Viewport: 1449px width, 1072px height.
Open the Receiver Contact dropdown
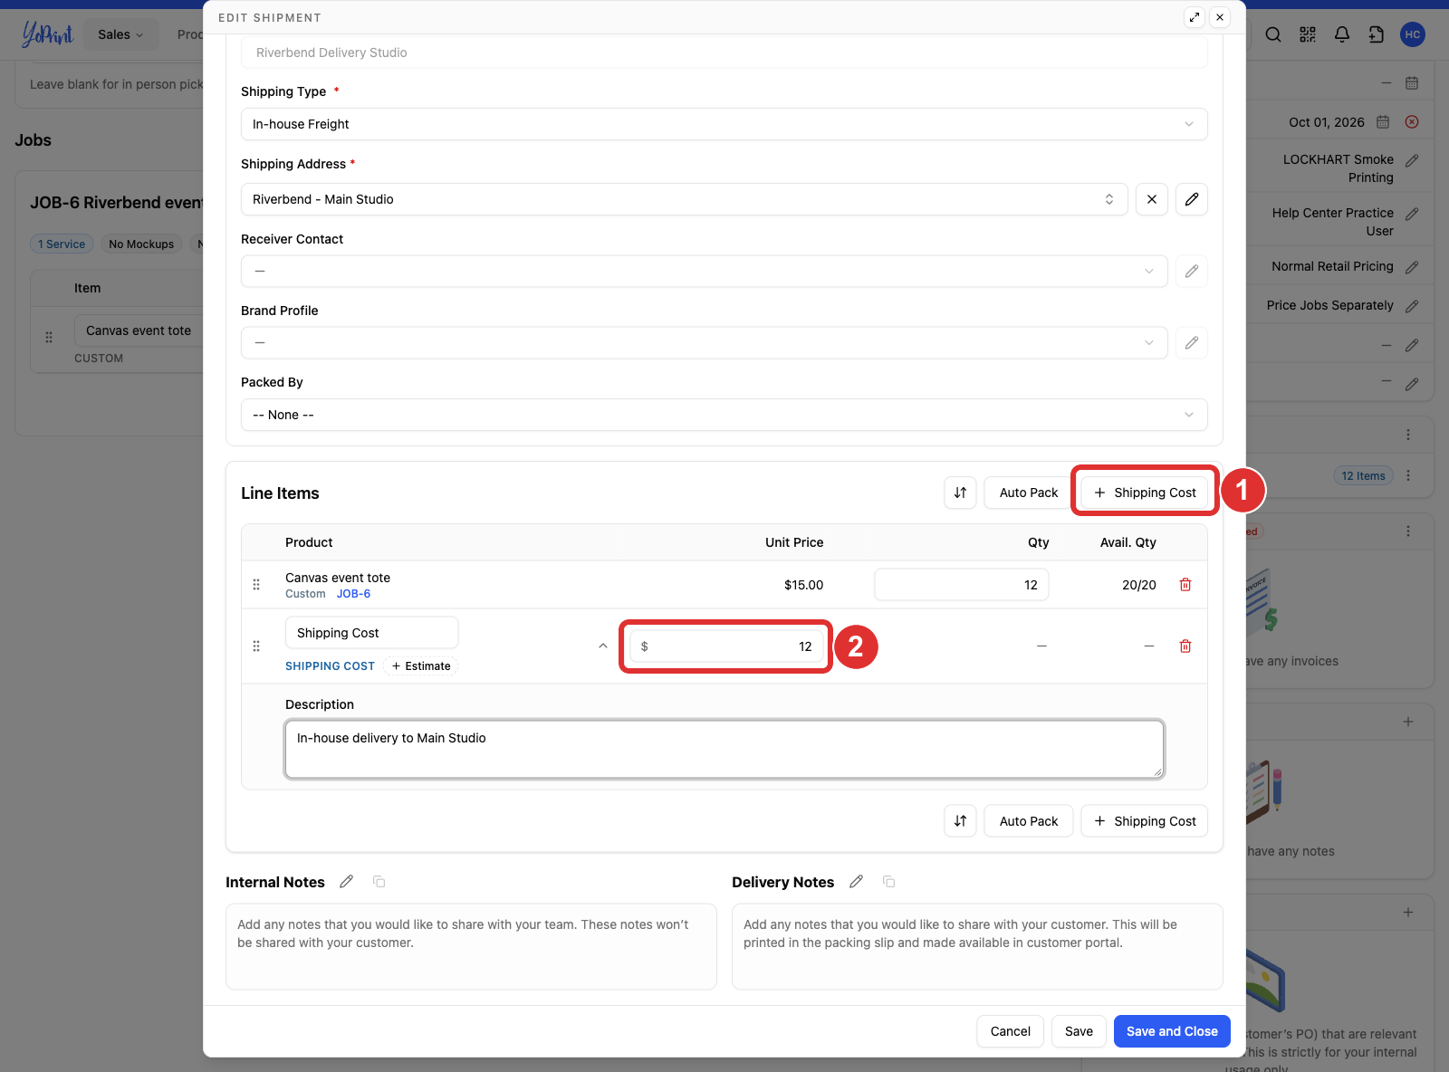coord(705,271)
